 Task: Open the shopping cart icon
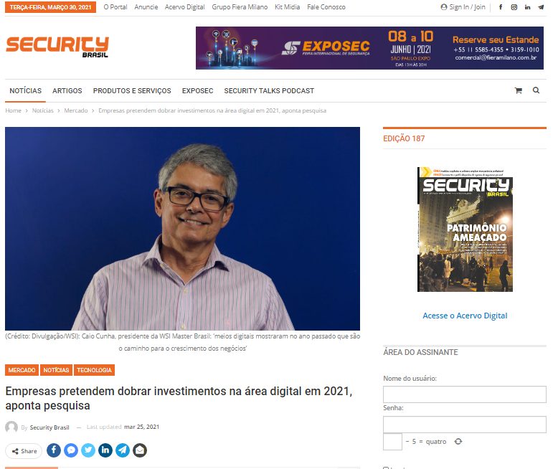tap(518, 91)
